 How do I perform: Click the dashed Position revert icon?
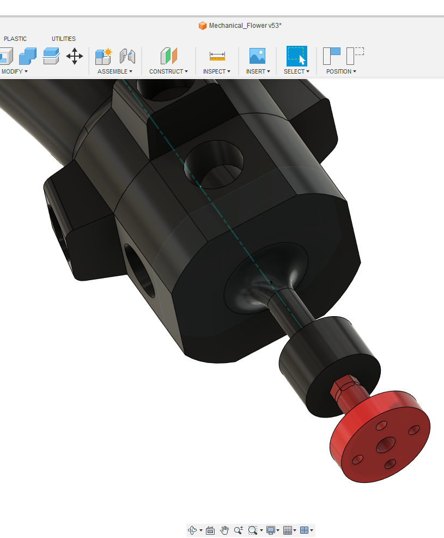coord(355,56)
